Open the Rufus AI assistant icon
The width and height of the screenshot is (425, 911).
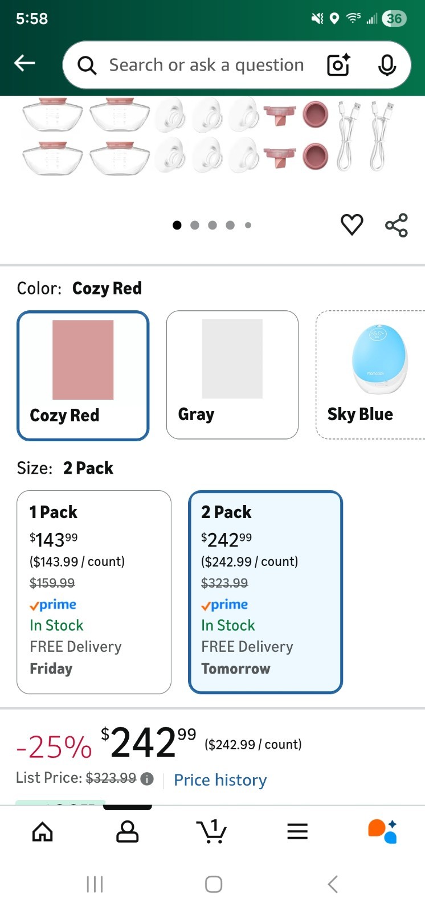click(382, 832)
